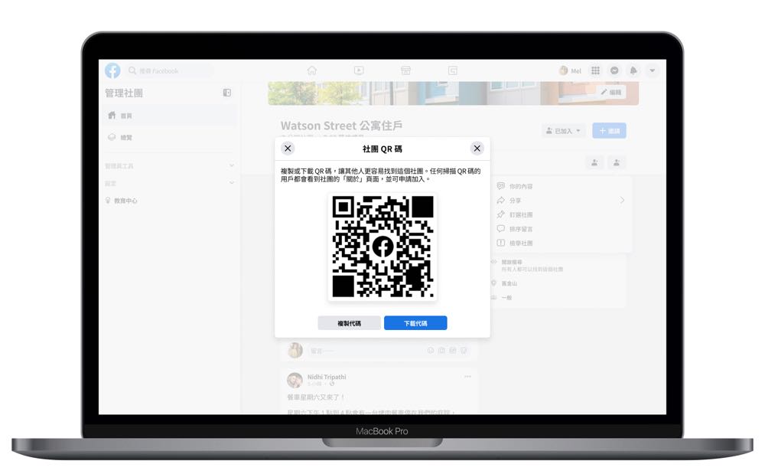Screen dimensions: 765x474
Task: Open the 已加入 joined dropdown
Action: click(564, 131)
